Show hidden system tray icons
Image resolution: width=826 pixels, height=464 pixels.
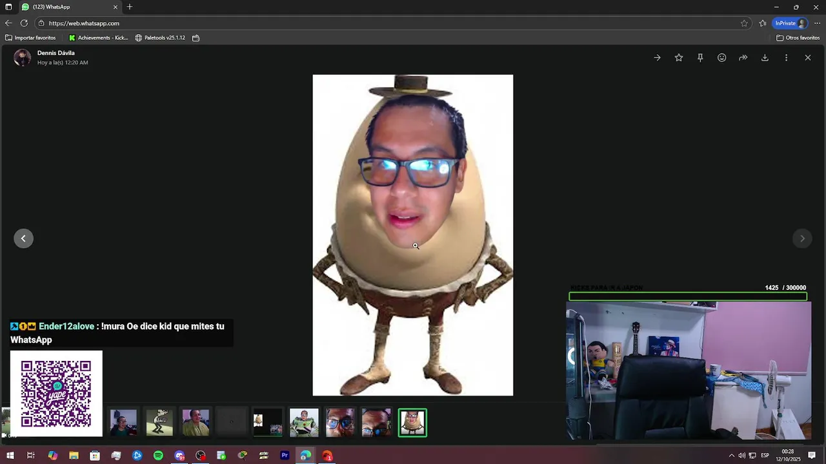point(731,456)
